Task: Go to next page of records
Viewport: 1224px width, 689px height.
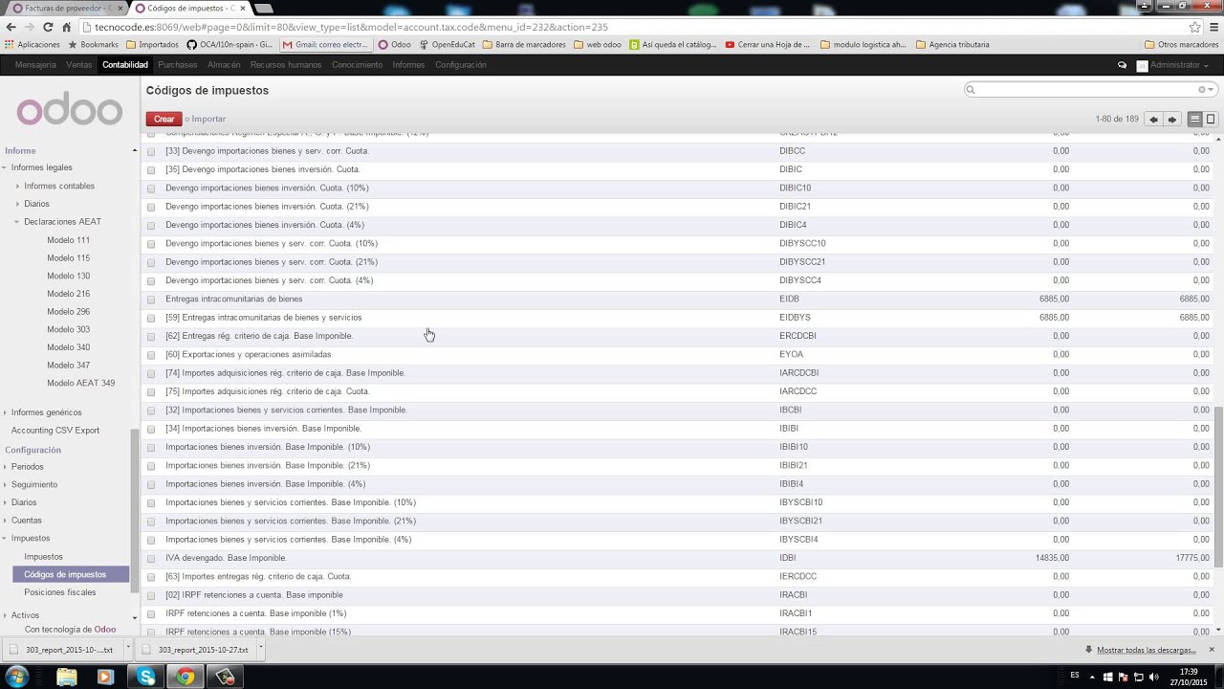Action: click(1171, 120)
